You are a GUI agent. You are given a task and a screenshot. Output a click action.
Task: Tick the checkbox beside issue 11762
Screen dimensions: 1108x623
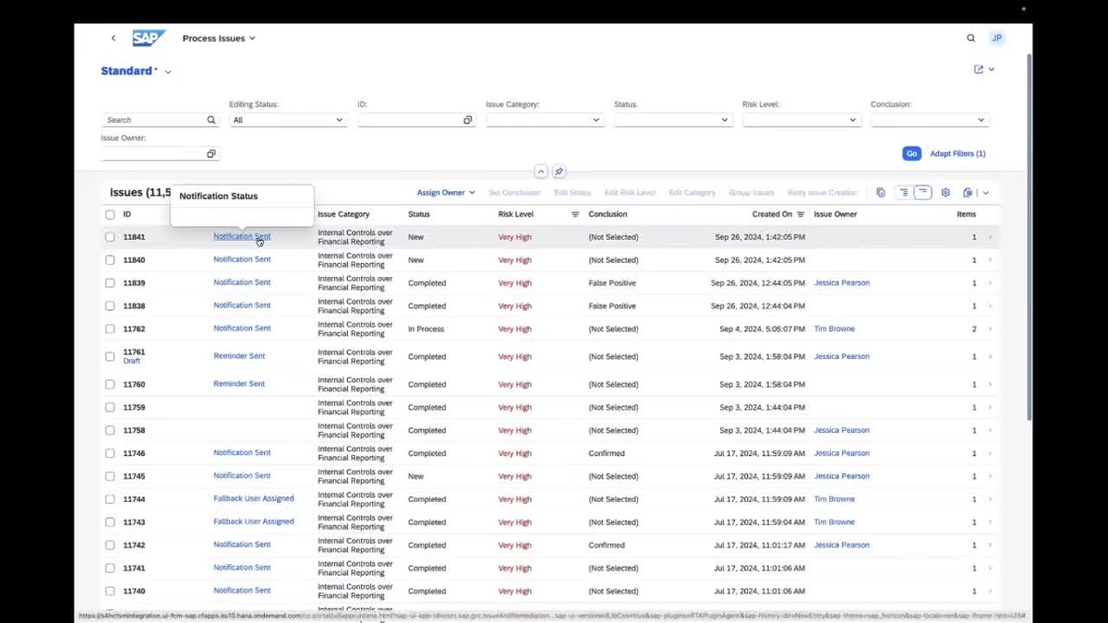110,329
